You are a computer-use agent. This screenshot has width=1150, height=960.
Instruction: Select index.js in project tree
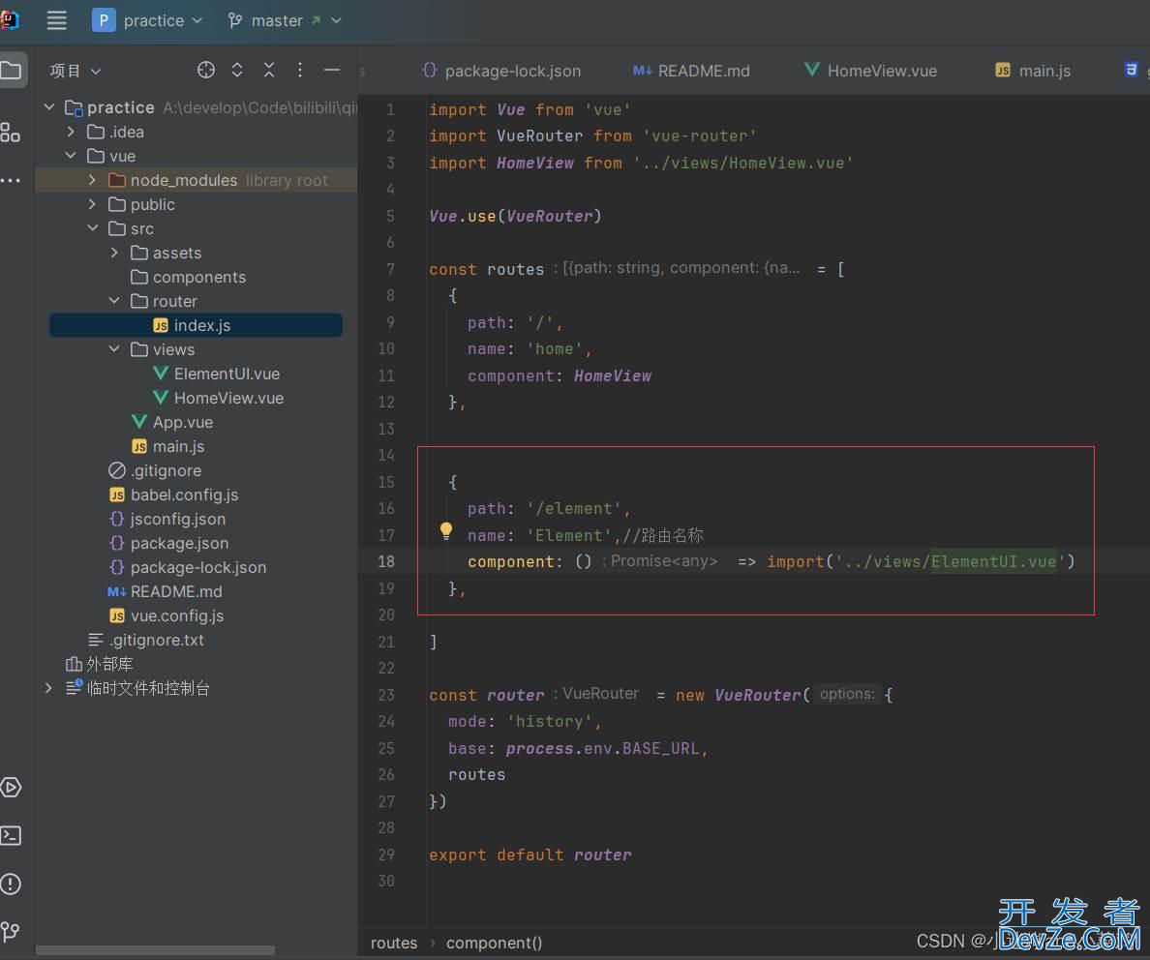pos(196,325)
